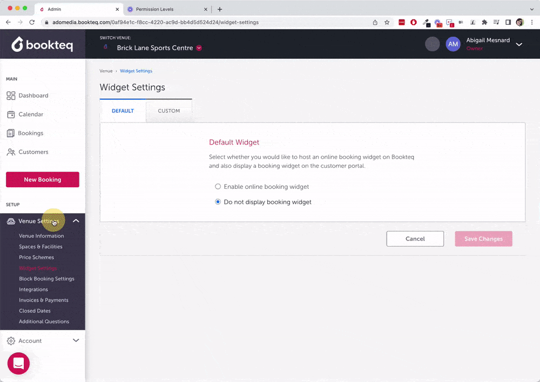Image resolution: width=540 pixels, height=382 pixels.
Task: Click the Calendar icon in sidebar
Action: pos(11,114)
